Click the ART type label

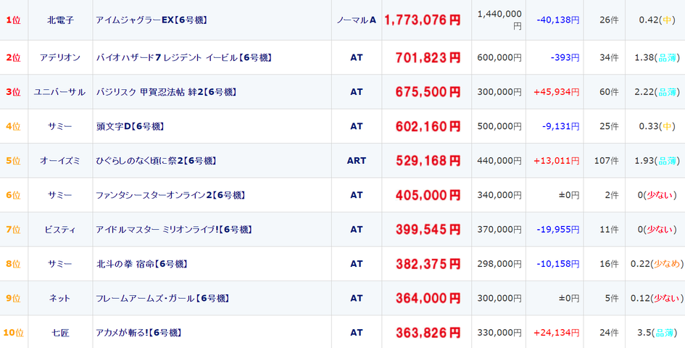coord(357,160)
